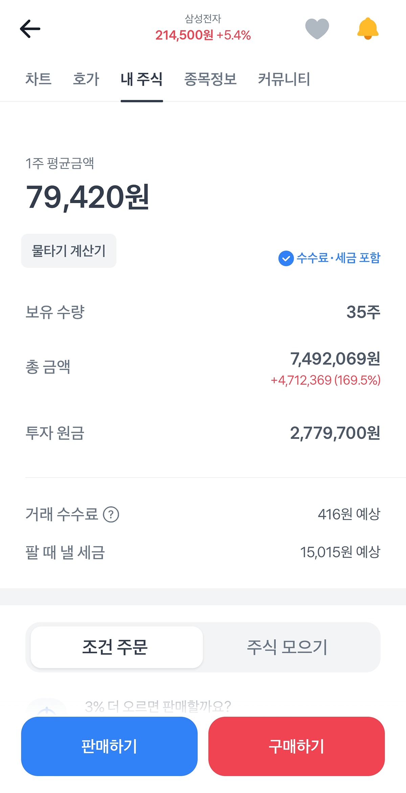The width and height of the screenshot is (406, 793).
Task: Open the 물타기 계산기 button
Action: click(69, 251)
